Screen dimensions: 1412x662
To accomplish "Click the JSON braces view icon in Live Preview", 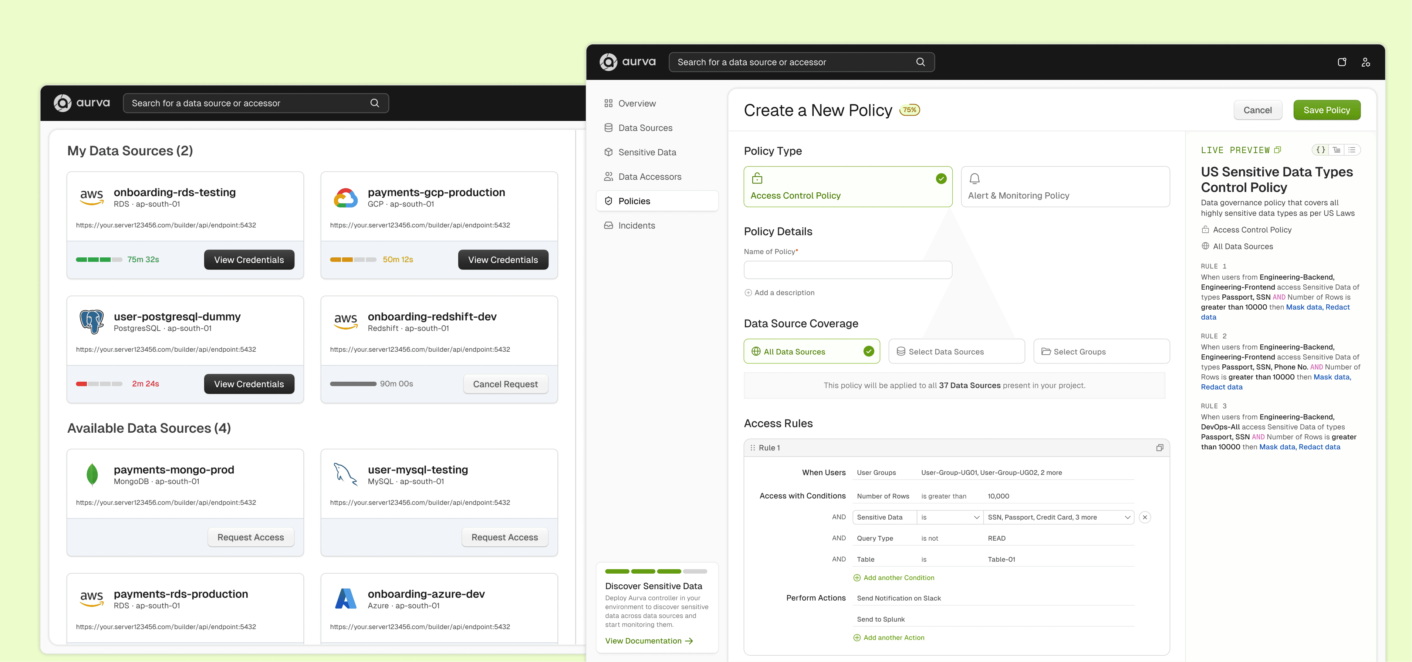I will coord(1320,150).
